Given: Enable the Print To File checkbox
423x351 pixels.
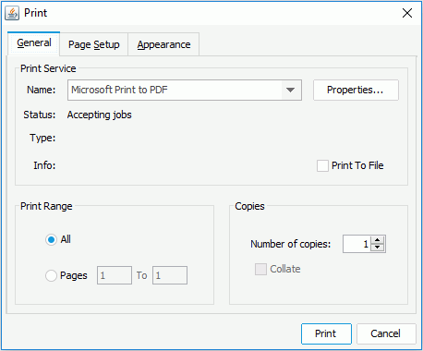Looking at the screenshot, I should [x=322, y=165].
